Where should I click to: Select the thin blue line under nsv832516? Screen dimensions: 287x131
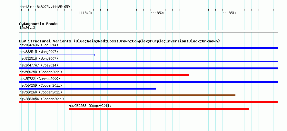click(x=148, y=62)
